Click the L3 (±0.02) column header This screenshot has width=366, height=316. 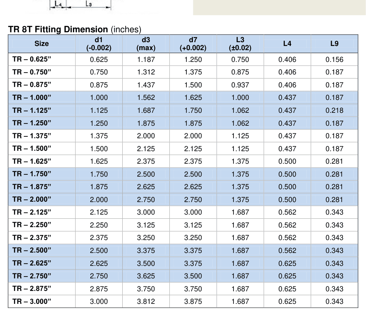coord(240,44)
